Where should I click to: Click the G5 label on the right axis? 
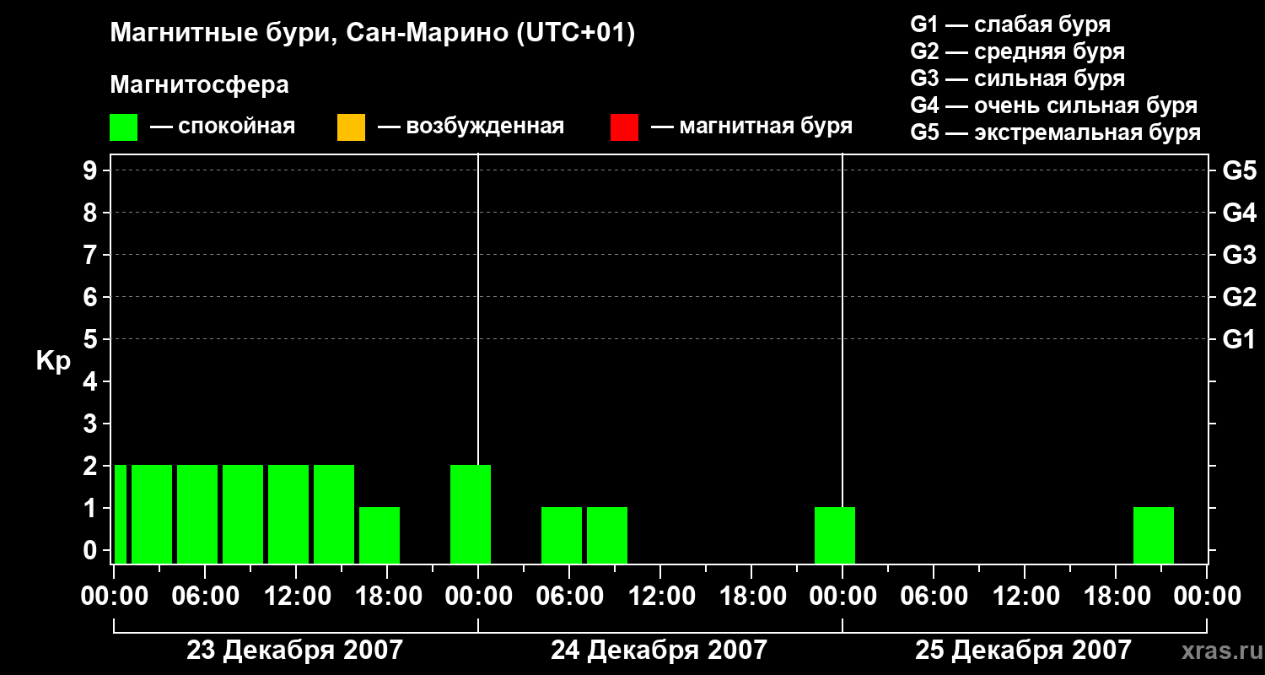[x=1239, y=170]
